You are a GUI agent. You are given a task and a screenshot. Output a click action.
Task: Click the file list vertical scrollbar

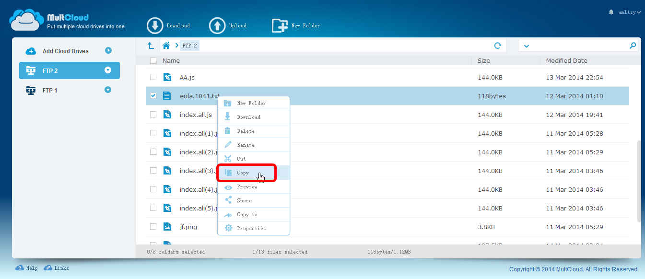639,181
